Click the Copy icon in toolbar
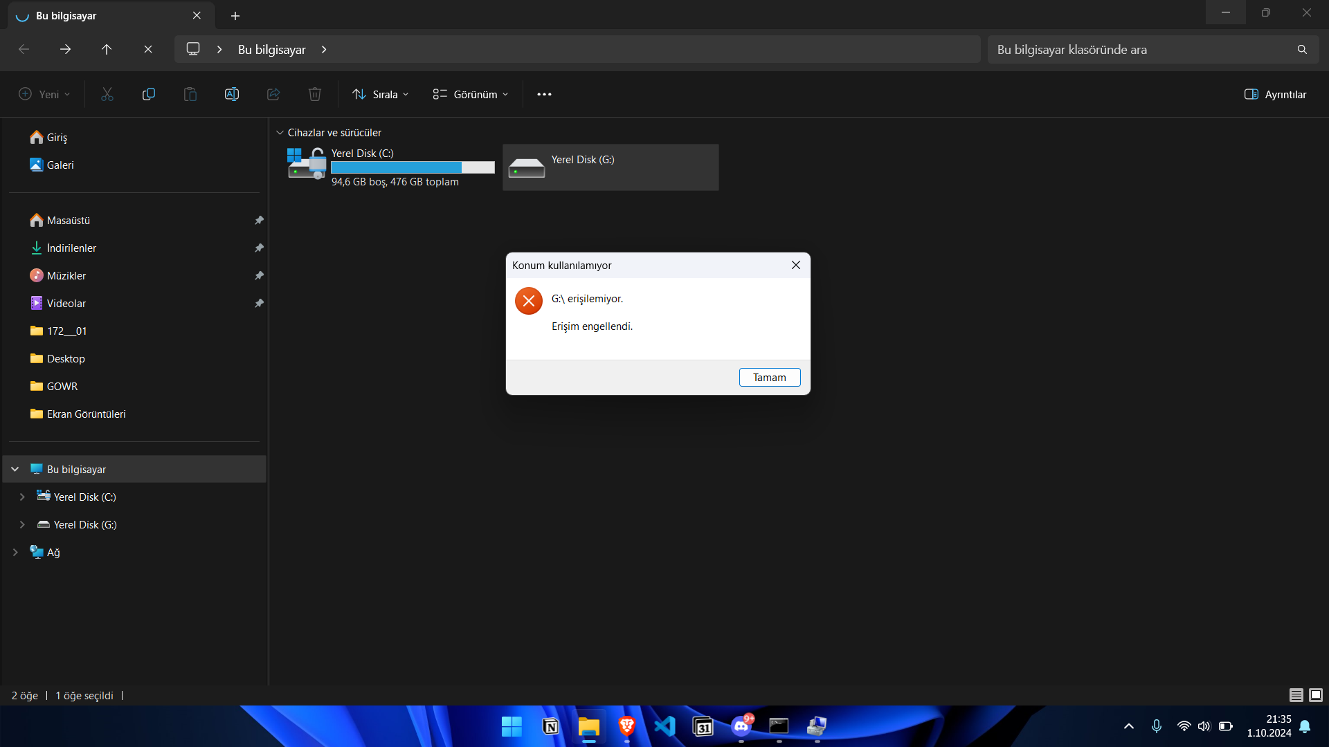 [x=148, y=94]
